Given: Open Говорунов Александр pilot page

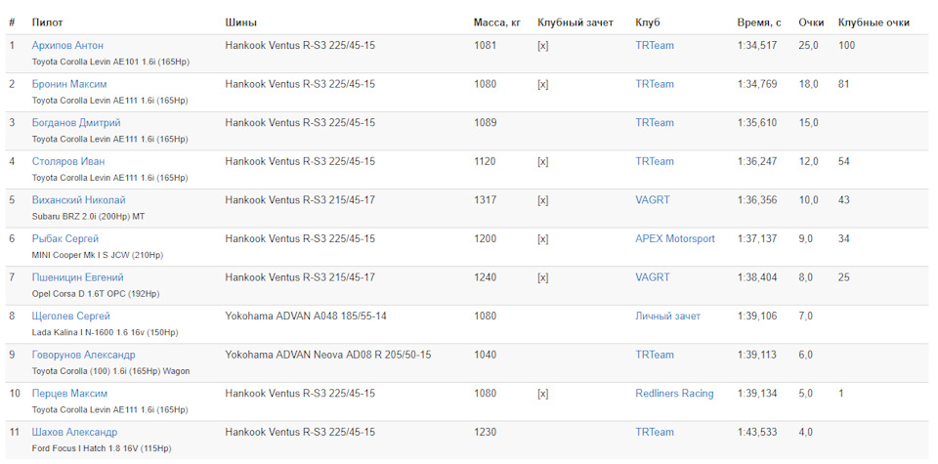Looking at the screenshot, I should [84, 356].
